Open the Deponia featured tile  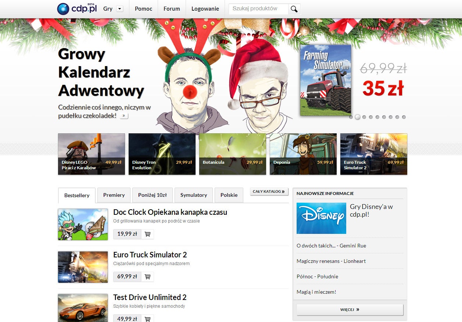click(303, 154)
